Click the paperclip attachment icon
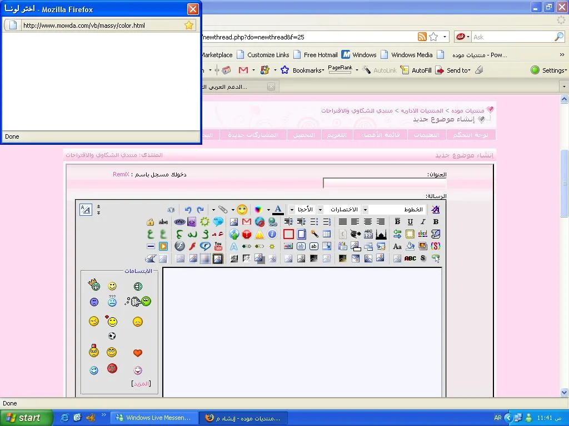569x426 pixels. pyautogui.click(x=222, y=210)
